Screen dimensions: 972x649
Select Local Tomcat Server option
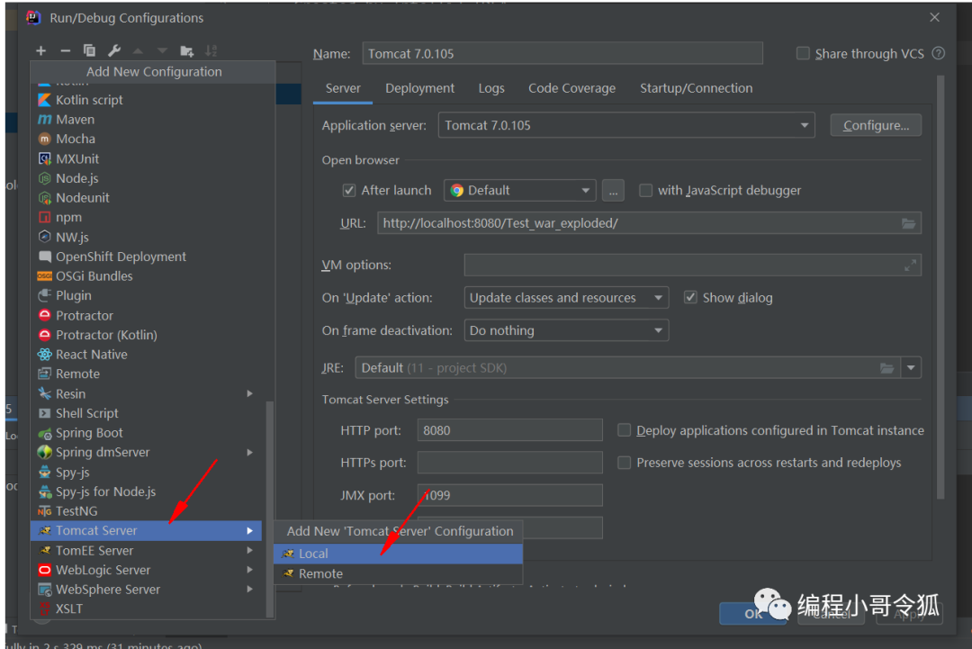(x=398, y=554)
